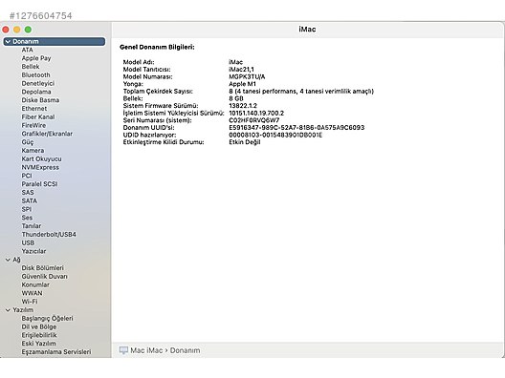
Task: Open the Tanılar entry
Action: (32, 226)
